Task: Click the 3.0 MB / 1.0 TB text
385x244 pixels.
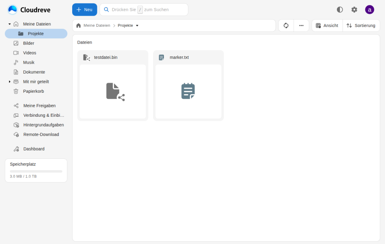Action: 23,176
